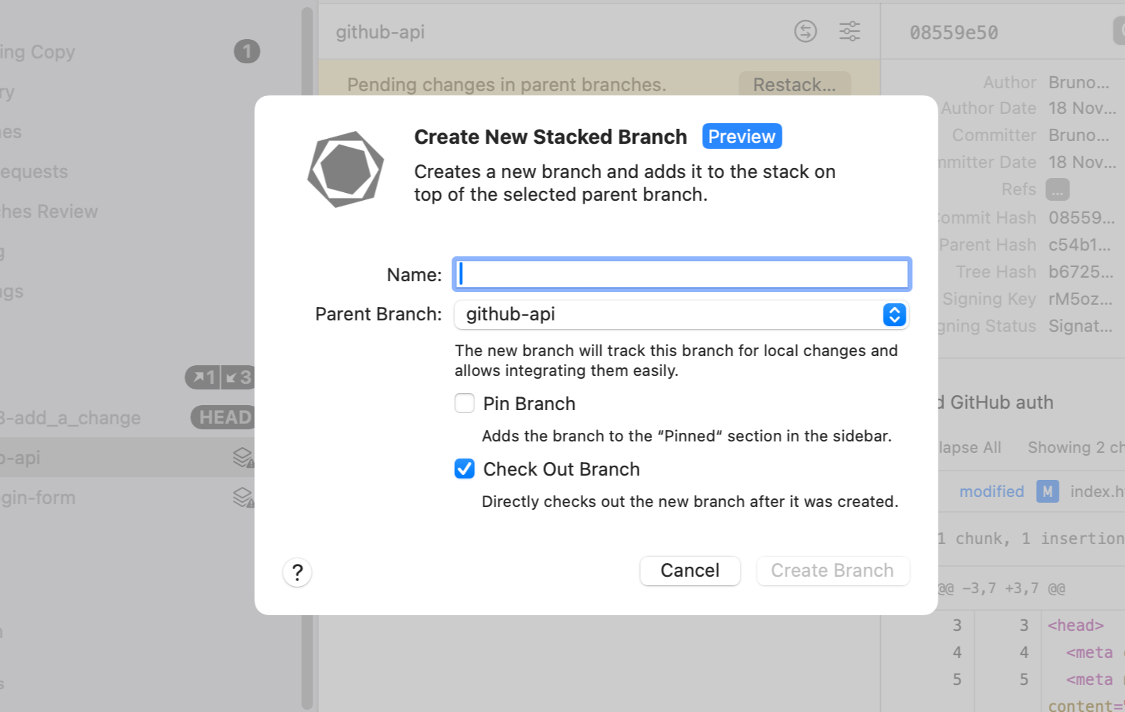
Task: Click the ellipsis icon next to Refs
Action: click(x=1057, y=189)
